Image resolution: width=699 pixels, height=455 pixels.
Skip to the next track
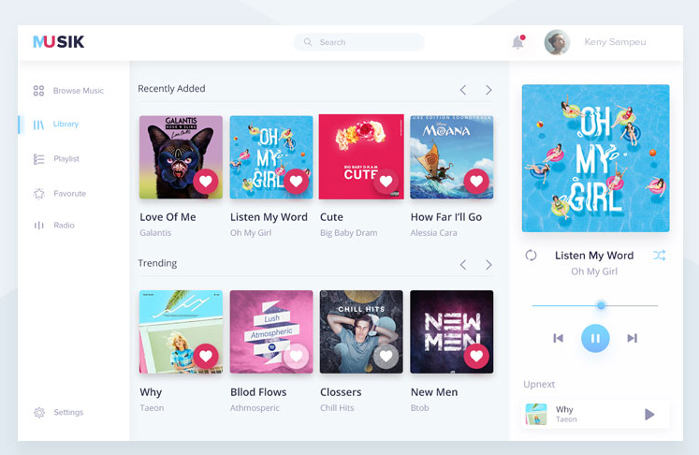point(633,338)
